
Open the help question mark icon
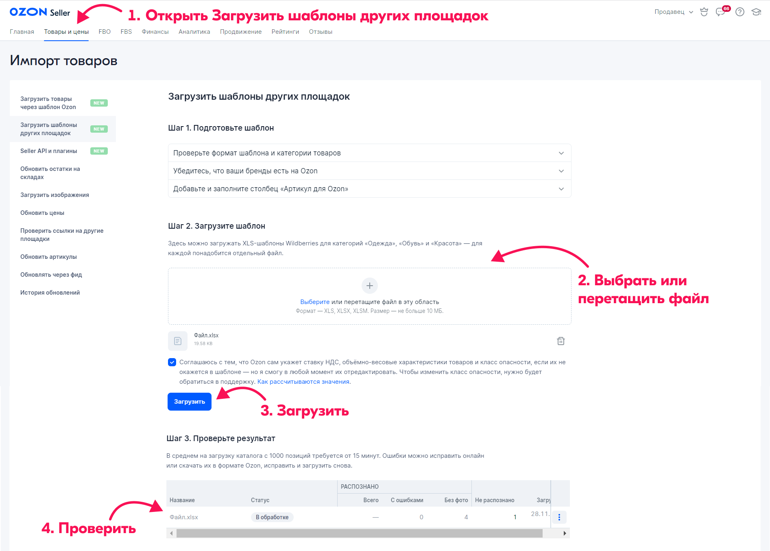pyautogui.click(x=740, y=12)
